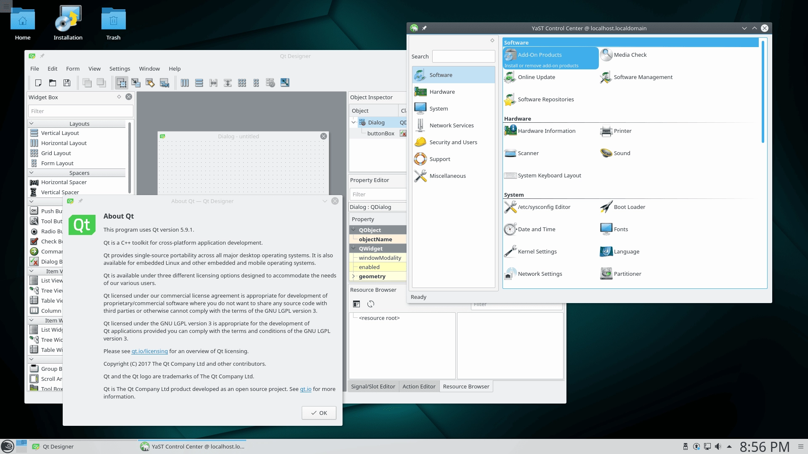Open the Window menu in Qt Designer
808x454 pixels.
click(149, 69)
